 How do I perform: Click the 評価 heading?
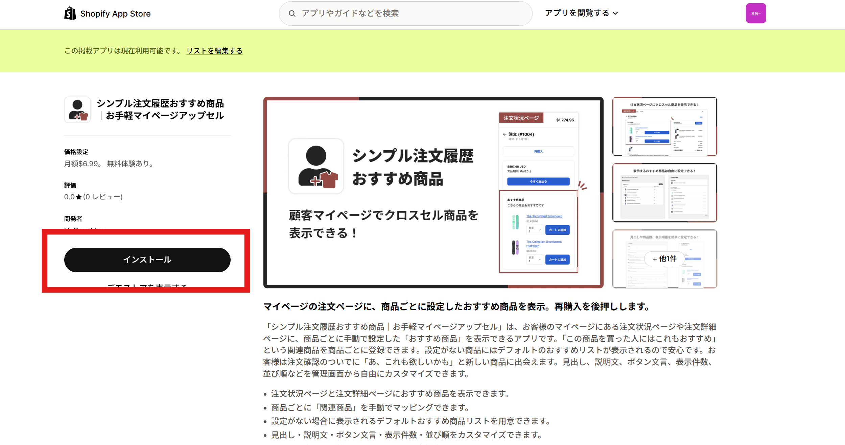pyautogui.click(x=70, y=185)
